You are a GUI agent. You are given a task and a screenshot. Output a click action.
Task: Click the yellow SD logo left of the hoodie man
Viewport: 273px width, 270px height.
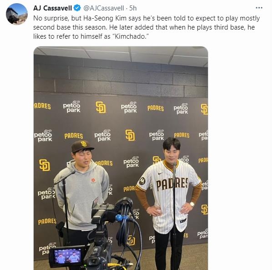point(45,165)
